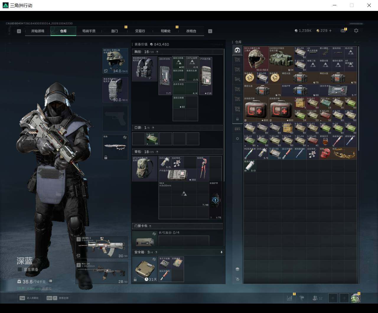The width and height of the screenshot is (378, 313).
Task: Click the Tab key shortcut button at the bottom left
Action: click(x=29, y=298)
